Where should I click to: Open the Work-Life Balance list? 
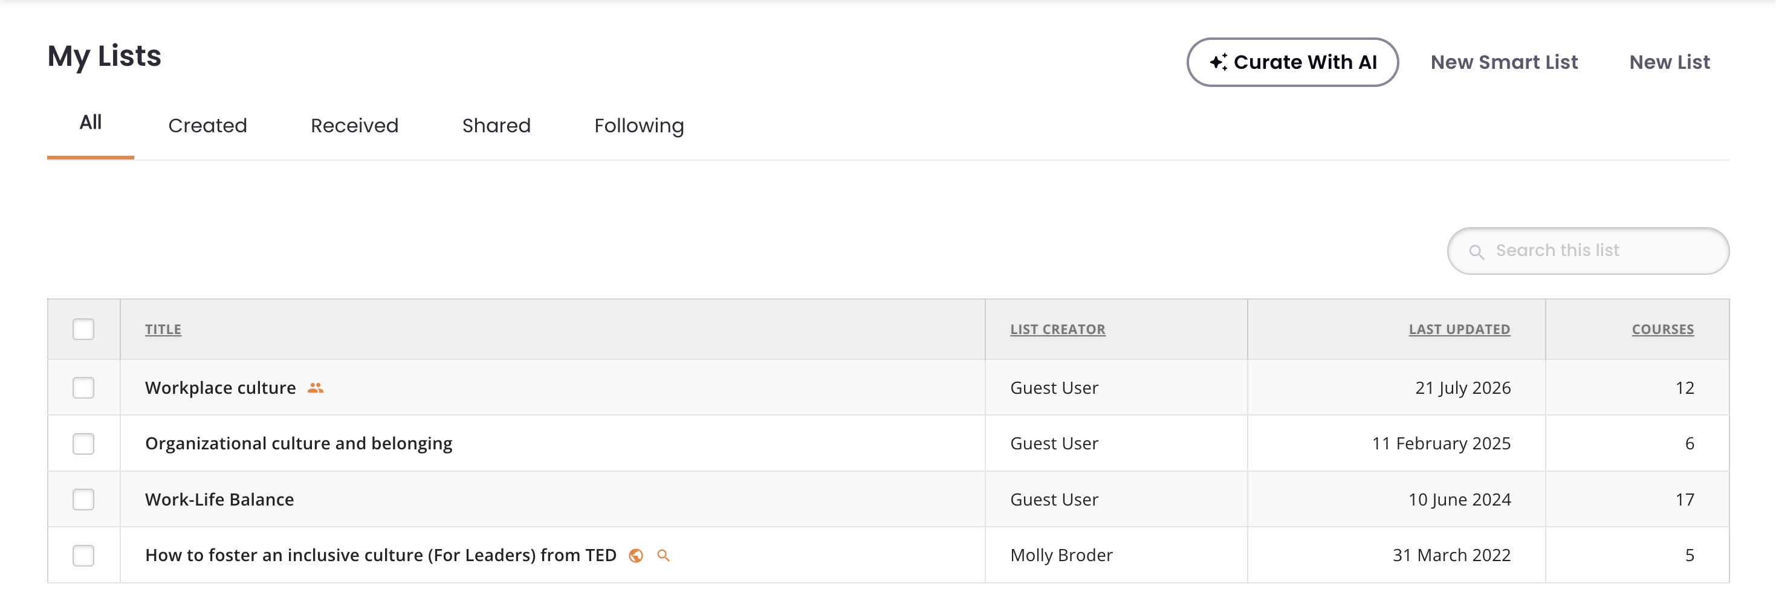point(219,500)
